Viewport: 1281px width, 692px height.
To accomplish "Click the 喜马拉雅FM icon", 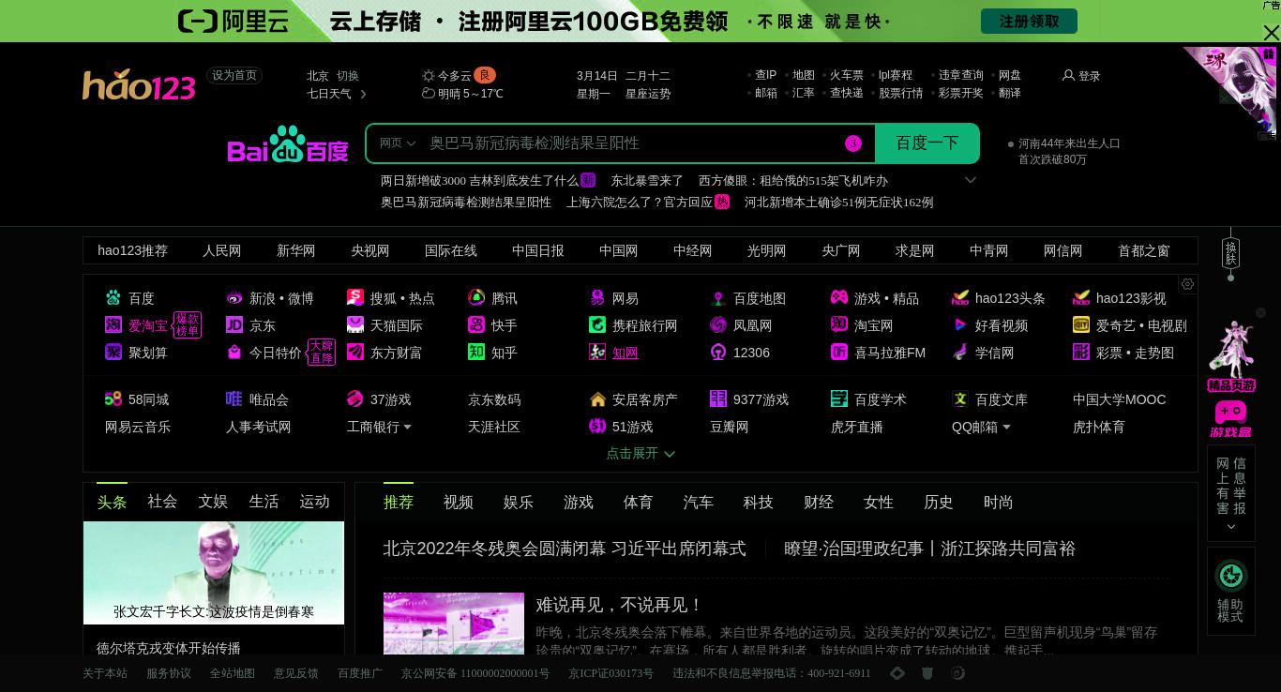I will 839,353.
